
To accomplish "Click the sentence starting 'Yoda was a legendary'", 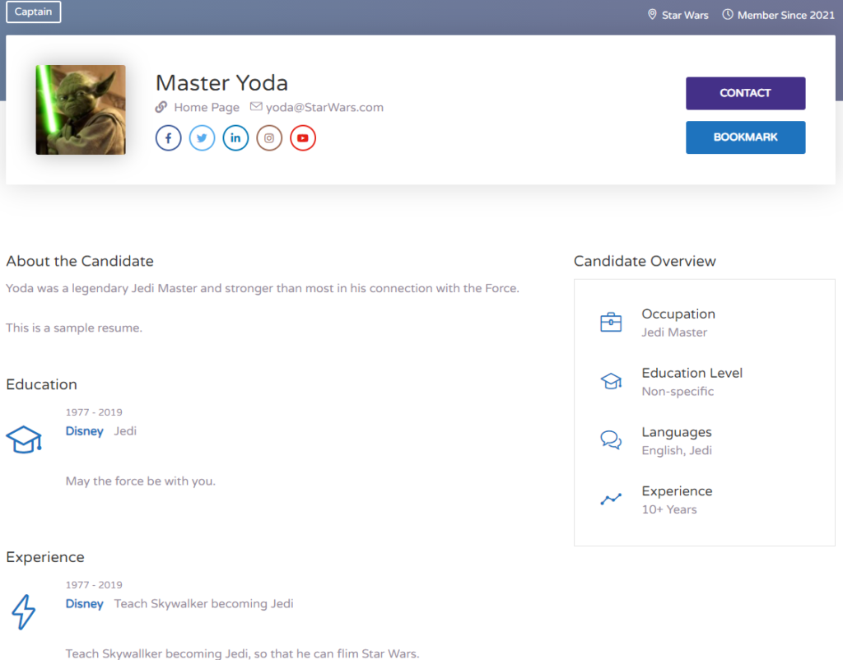I will coord(263,289).
